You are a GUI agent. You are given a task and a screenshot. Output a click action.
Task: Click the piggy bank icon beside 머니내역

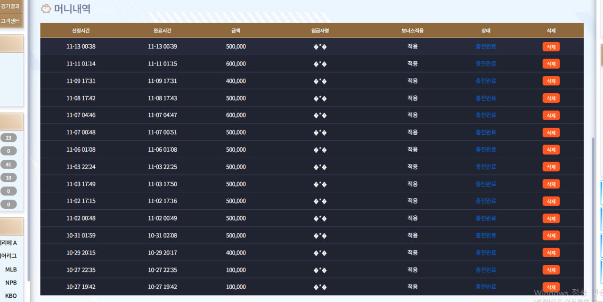coord(46,8)
